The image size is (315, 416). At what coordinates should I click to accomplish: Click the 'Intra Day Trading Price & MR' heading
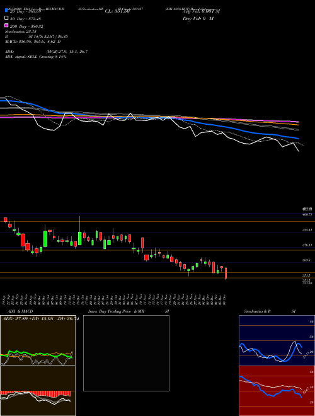pos(116,311)
